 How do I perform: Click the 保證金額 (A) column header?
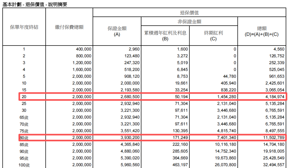pyautogui.click(x=117, y=31)
